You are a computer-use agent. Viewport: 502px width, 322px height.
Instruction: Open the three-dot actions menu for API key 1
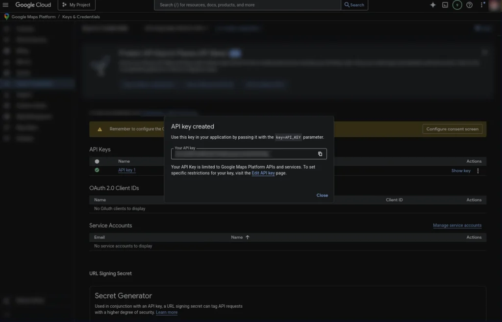[x=478, y=171]
